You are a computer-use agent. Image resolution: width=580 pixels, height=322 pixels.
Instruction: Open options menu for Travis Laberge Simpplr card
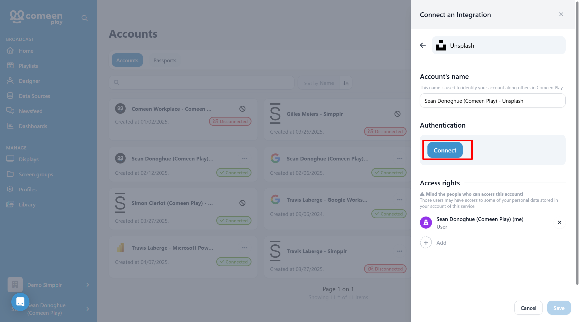click(400, 251)
